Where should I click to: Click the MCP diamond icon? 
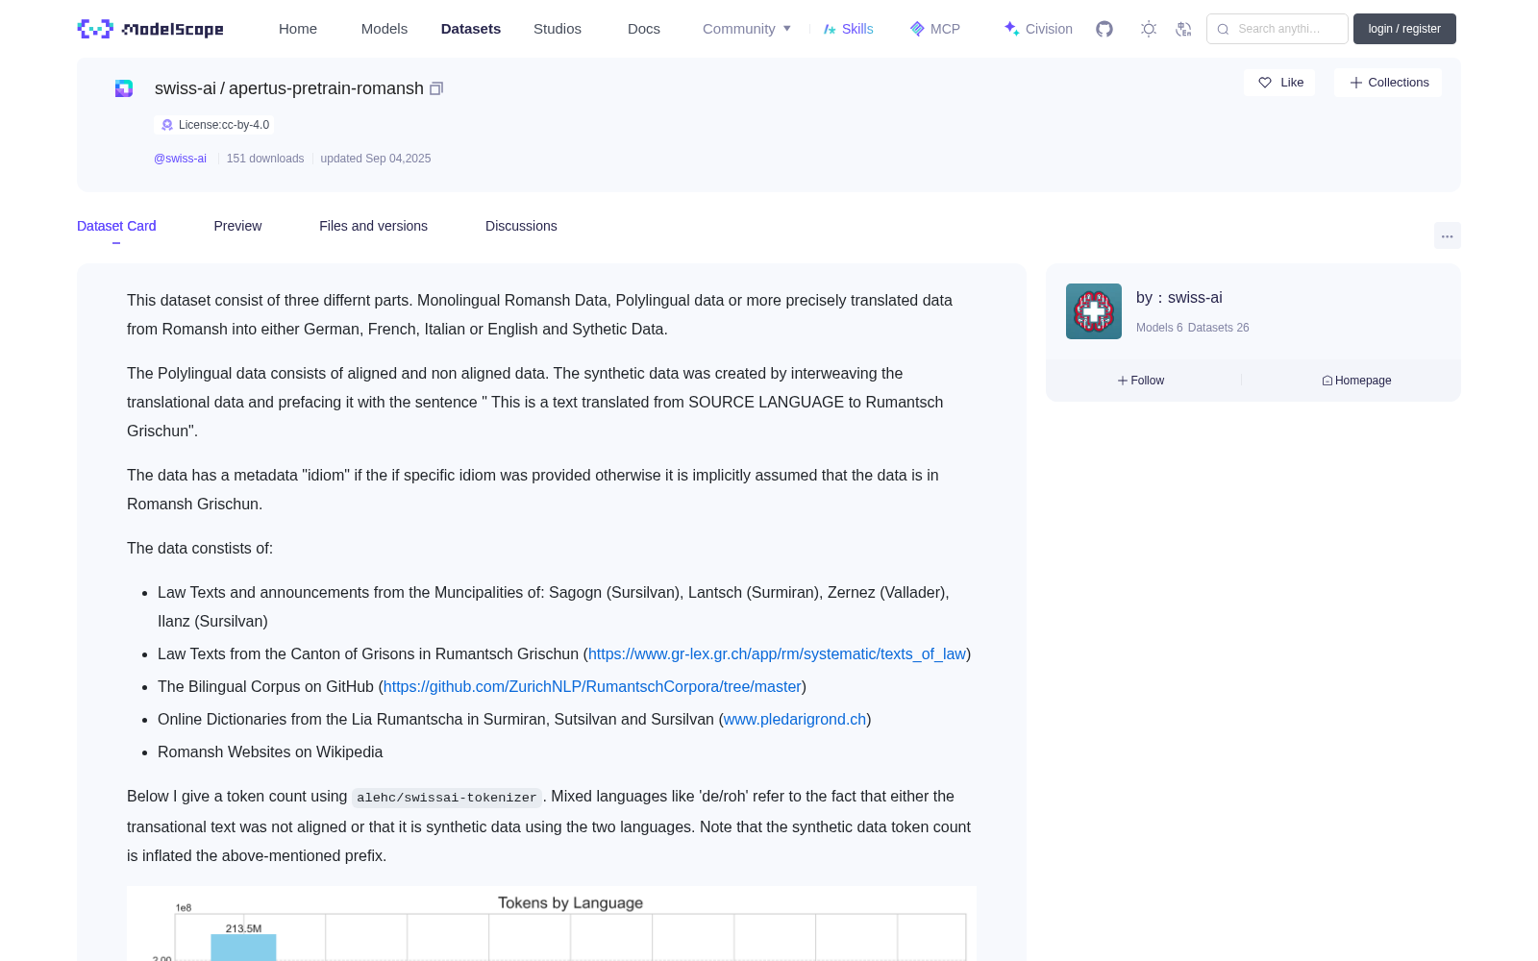(x=917, y=29)
